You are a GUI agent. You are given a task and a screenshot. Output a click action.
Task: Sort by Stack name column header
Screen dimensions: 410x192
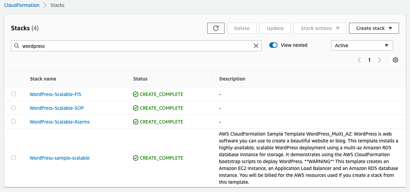[43, 79]
